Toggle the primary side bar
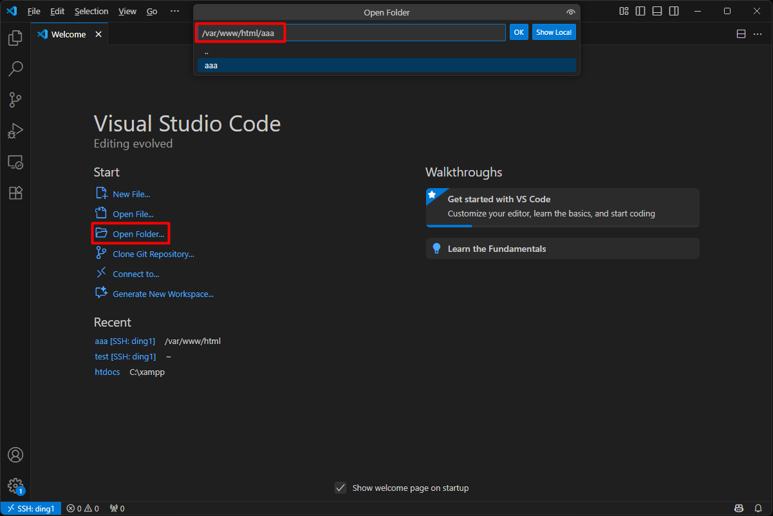The width and height of the screenshot is (773, 516). coord(640,11)
